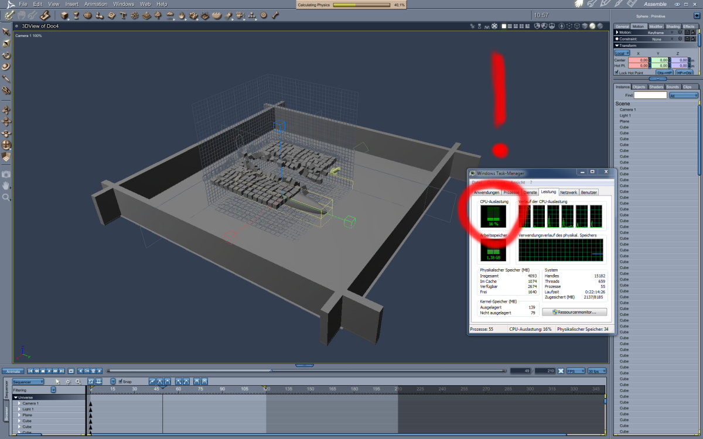Switch viewport to single view layout

click(504, 26)
